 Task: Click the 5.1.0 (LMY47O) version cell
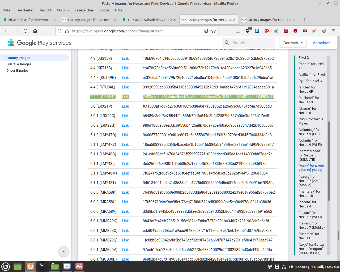click(103, 135)
